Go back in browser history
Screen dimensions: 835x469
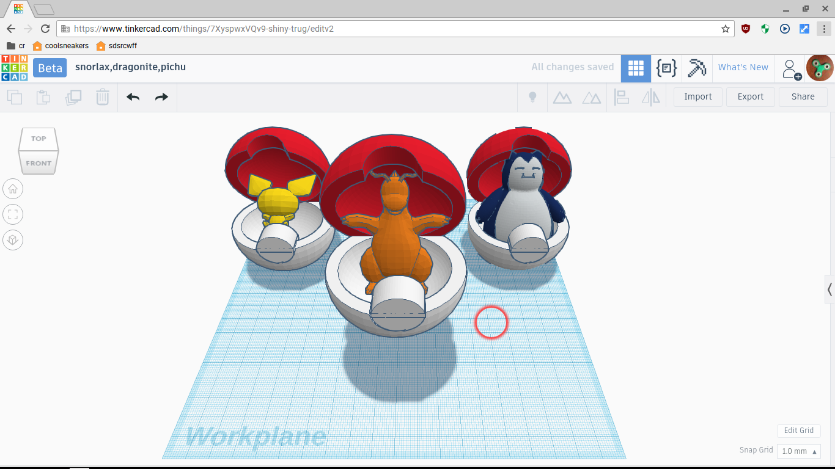click(10, 29)
